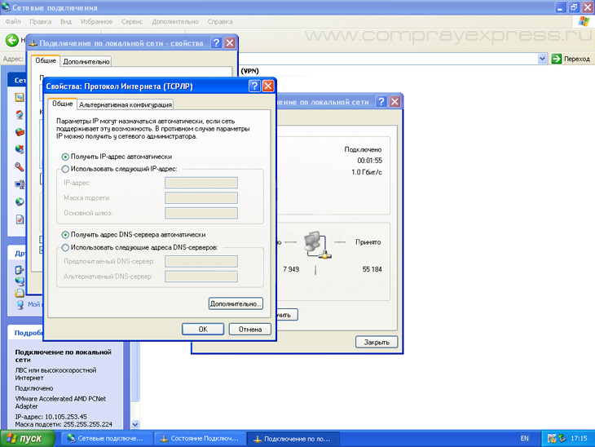This screenshot has height=447, width=595.
Task: Click the green Back arrow icon
Action: pos(11,40)
